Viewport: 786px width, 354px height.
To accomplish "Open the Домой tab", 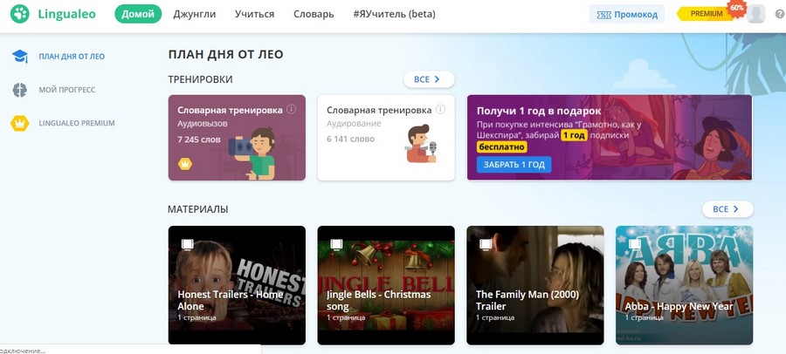I will [138, 14].
